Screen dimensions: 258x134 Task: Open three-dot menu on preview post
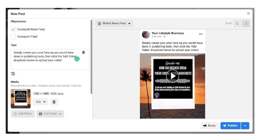(x=200, y=34)
